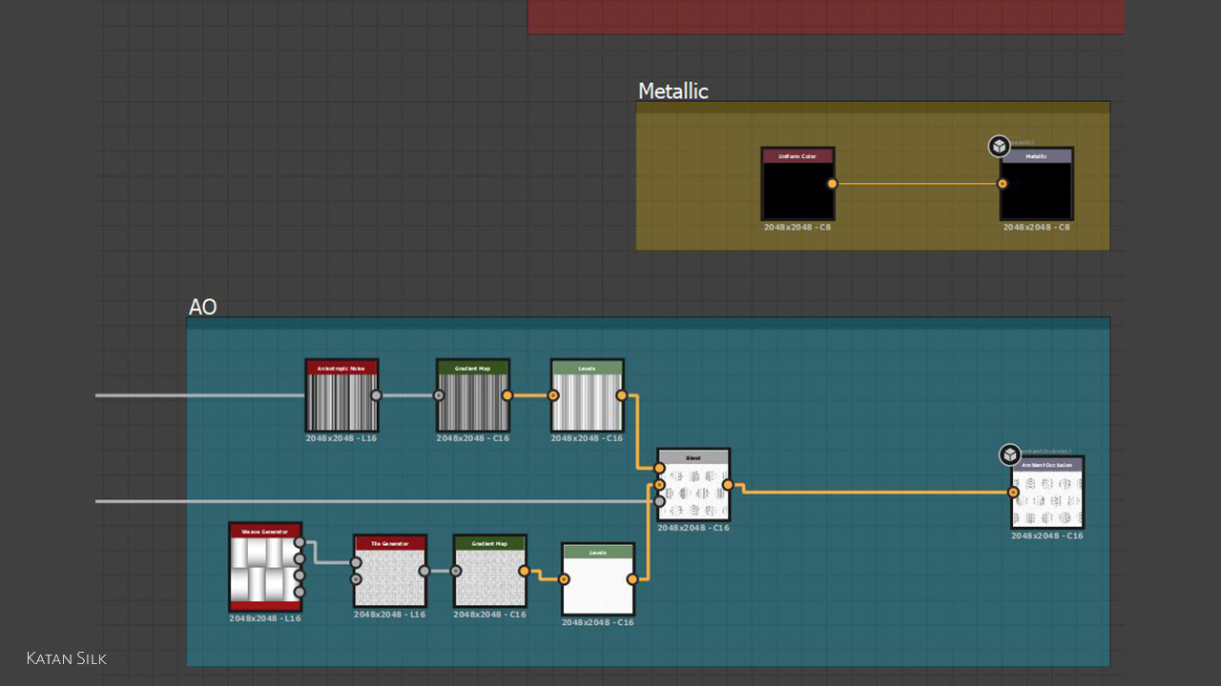Click the Uniform Color node's output connector

(832, 184)
